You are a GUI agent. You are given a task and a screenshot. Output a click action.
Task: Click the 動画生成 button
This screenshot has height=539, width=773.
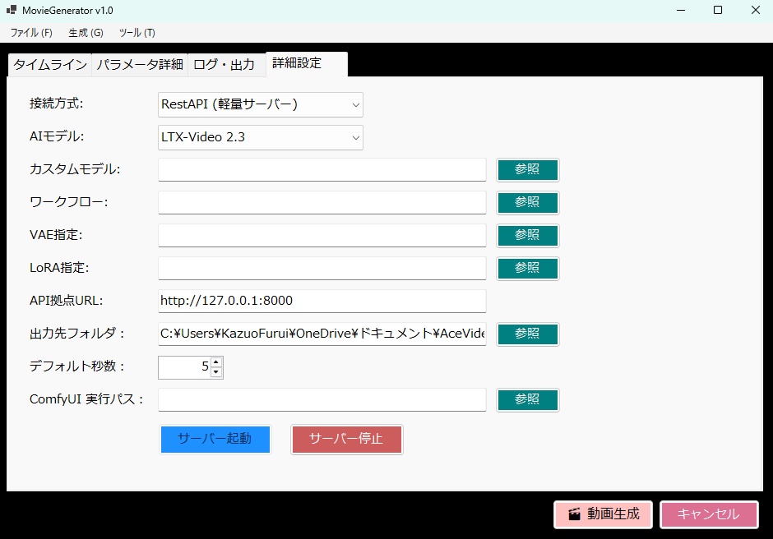pyautogui.click(x=604, y=514)
